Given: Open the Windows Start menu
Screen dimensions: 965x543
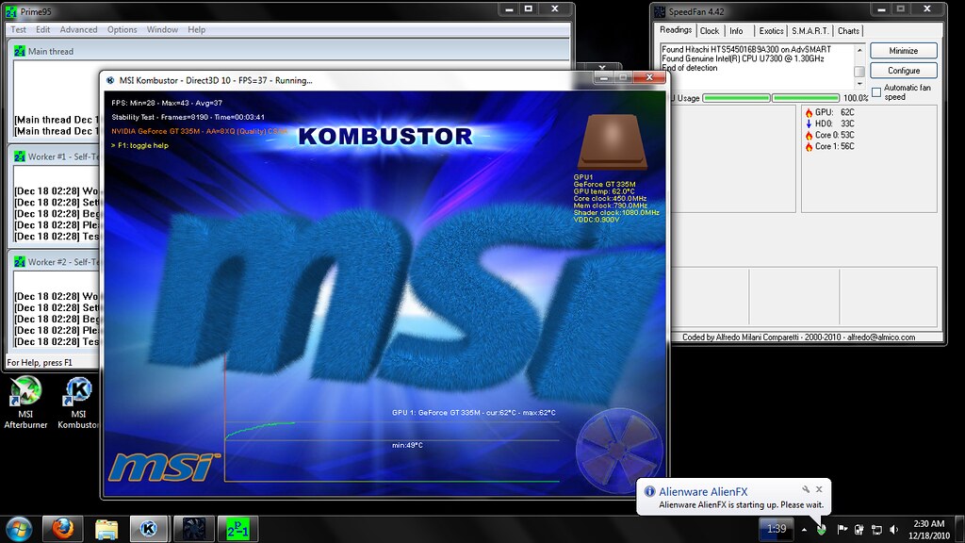Looking at the screenshot, I should pos(19,528).
